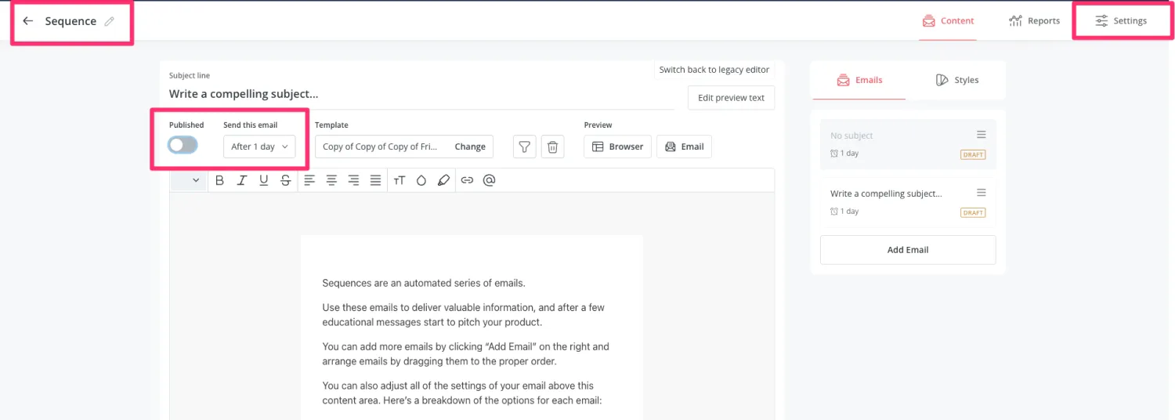The height and width of the screenshot is (420, 1175).
Task: Delete this email with the trash icon
Action: [x=552, y=147]
